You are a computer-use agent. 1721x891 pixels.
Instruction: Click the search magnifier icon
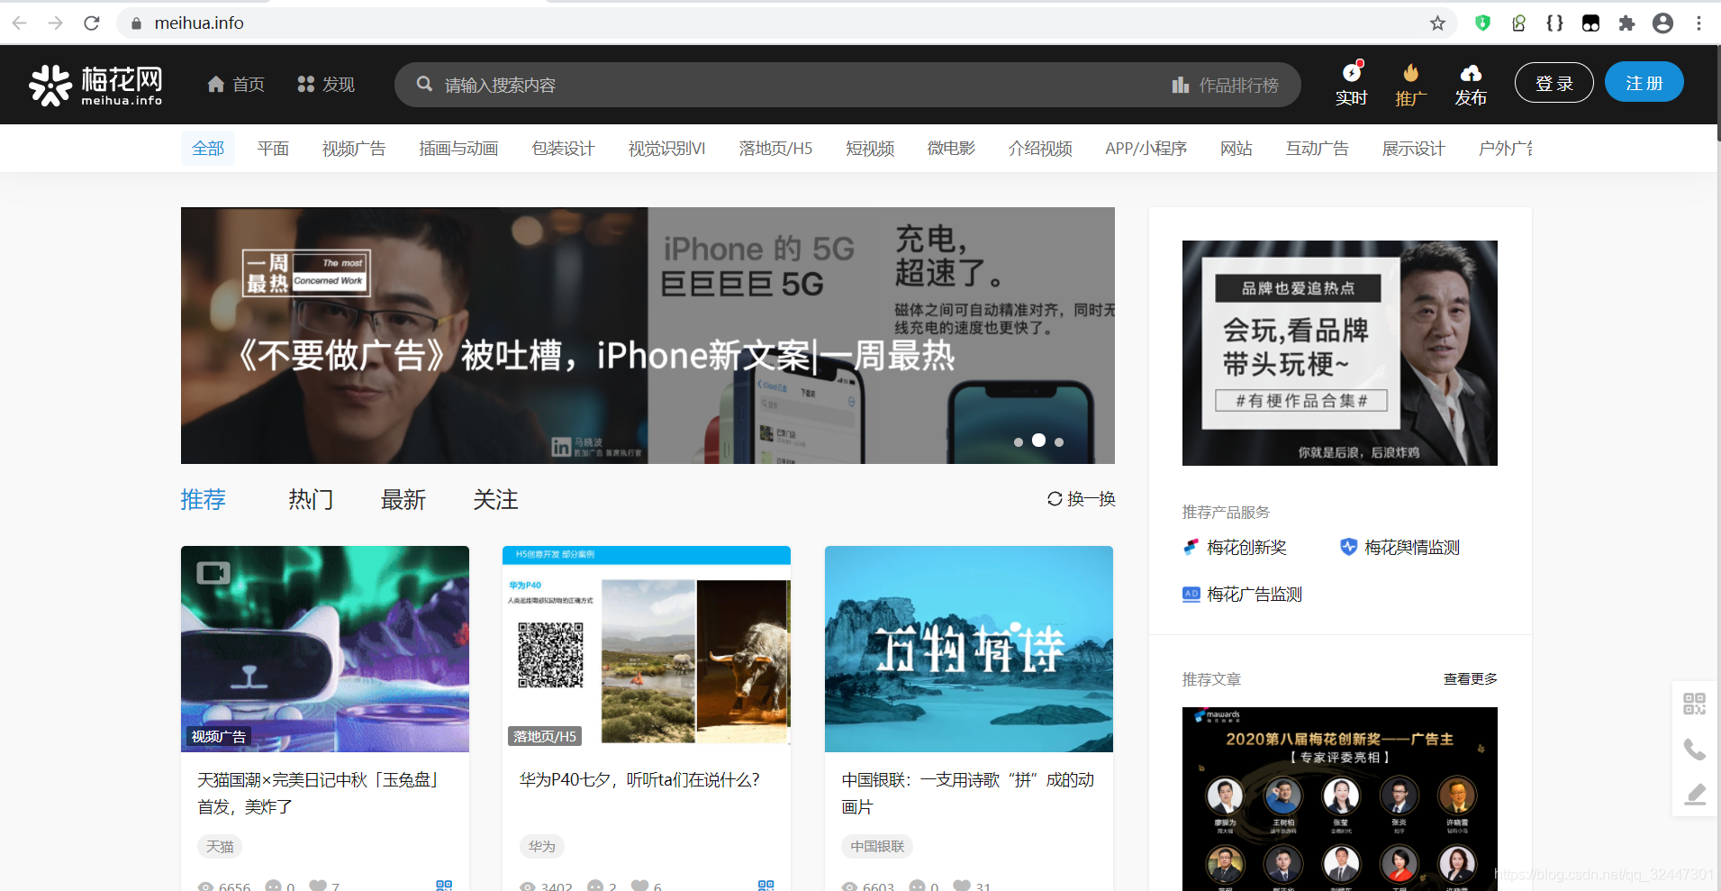coord(424,84)
